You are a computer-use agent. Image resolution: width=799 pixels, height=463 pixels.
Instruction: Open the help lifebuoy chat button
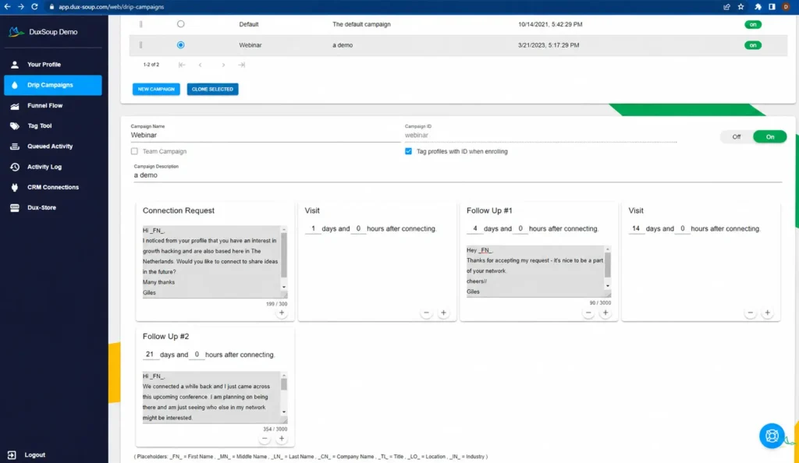(772, 436)
